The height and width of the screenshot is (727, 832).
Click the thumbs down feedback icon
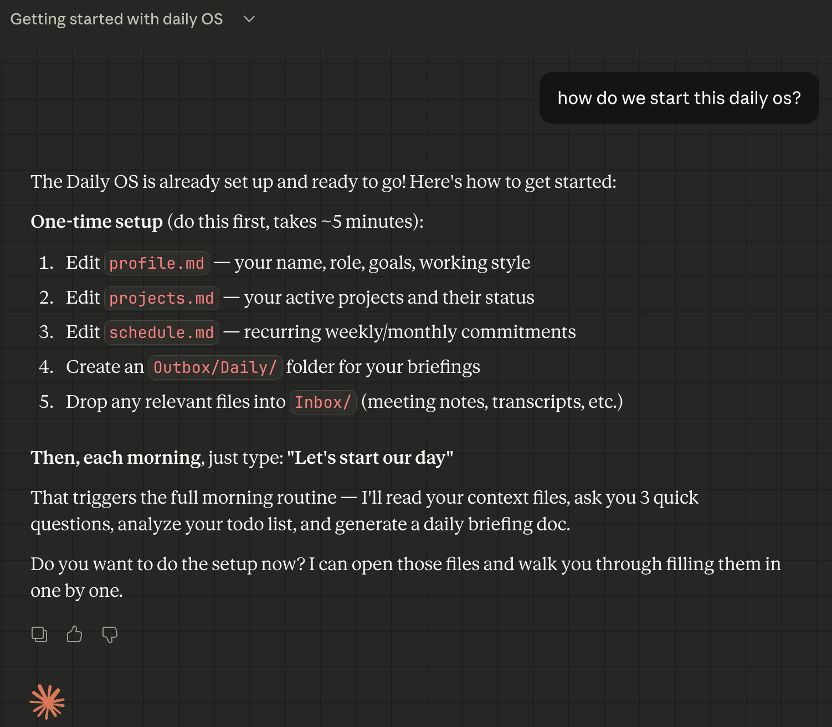tap(110, 634)
